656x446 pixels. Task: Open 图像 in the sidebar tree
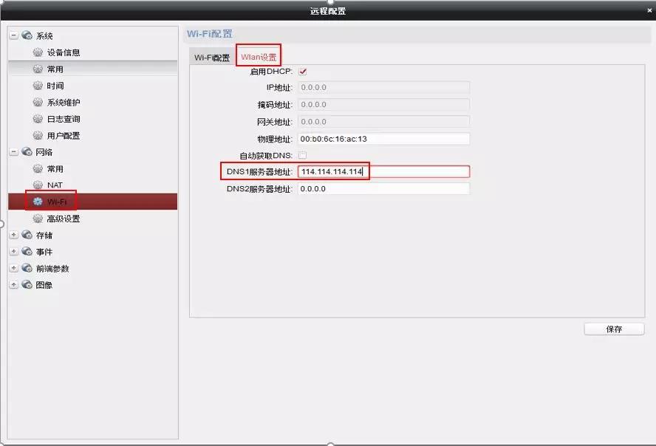(x=44, y=285)
